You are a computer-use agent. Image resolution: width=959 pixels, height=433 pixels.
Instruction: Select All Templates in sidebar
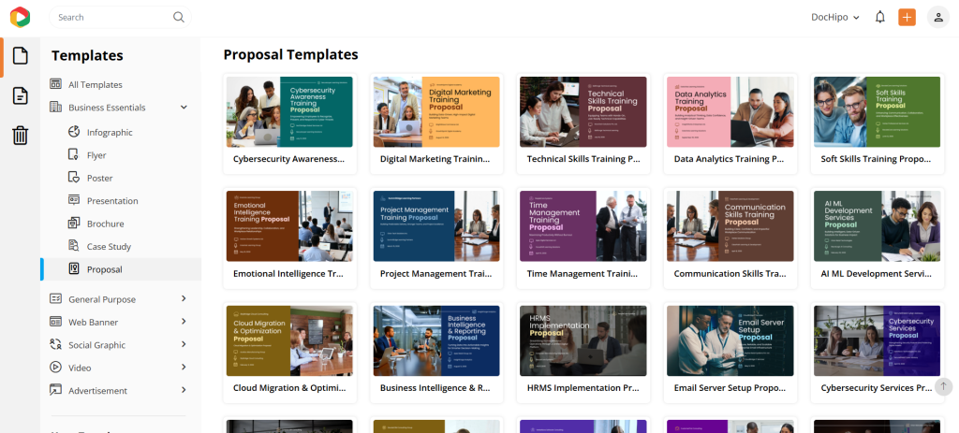click(x=96, y=85)
